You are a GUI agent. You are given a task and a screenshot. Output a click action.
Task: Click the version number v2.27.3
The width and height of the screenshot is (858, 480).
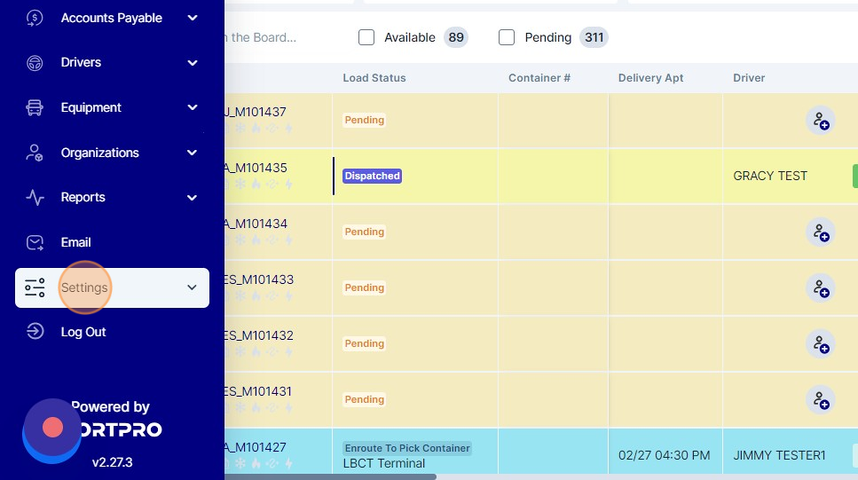coord(112,462)
